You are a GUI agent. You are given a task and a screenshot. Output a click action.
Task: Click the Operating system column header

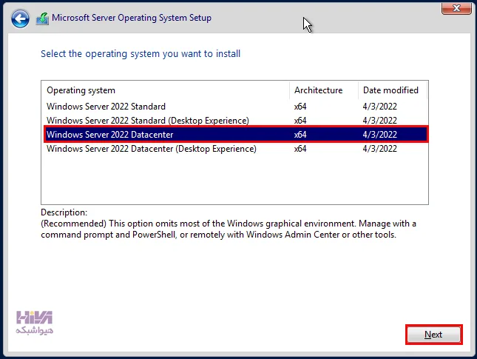(166, 90)
